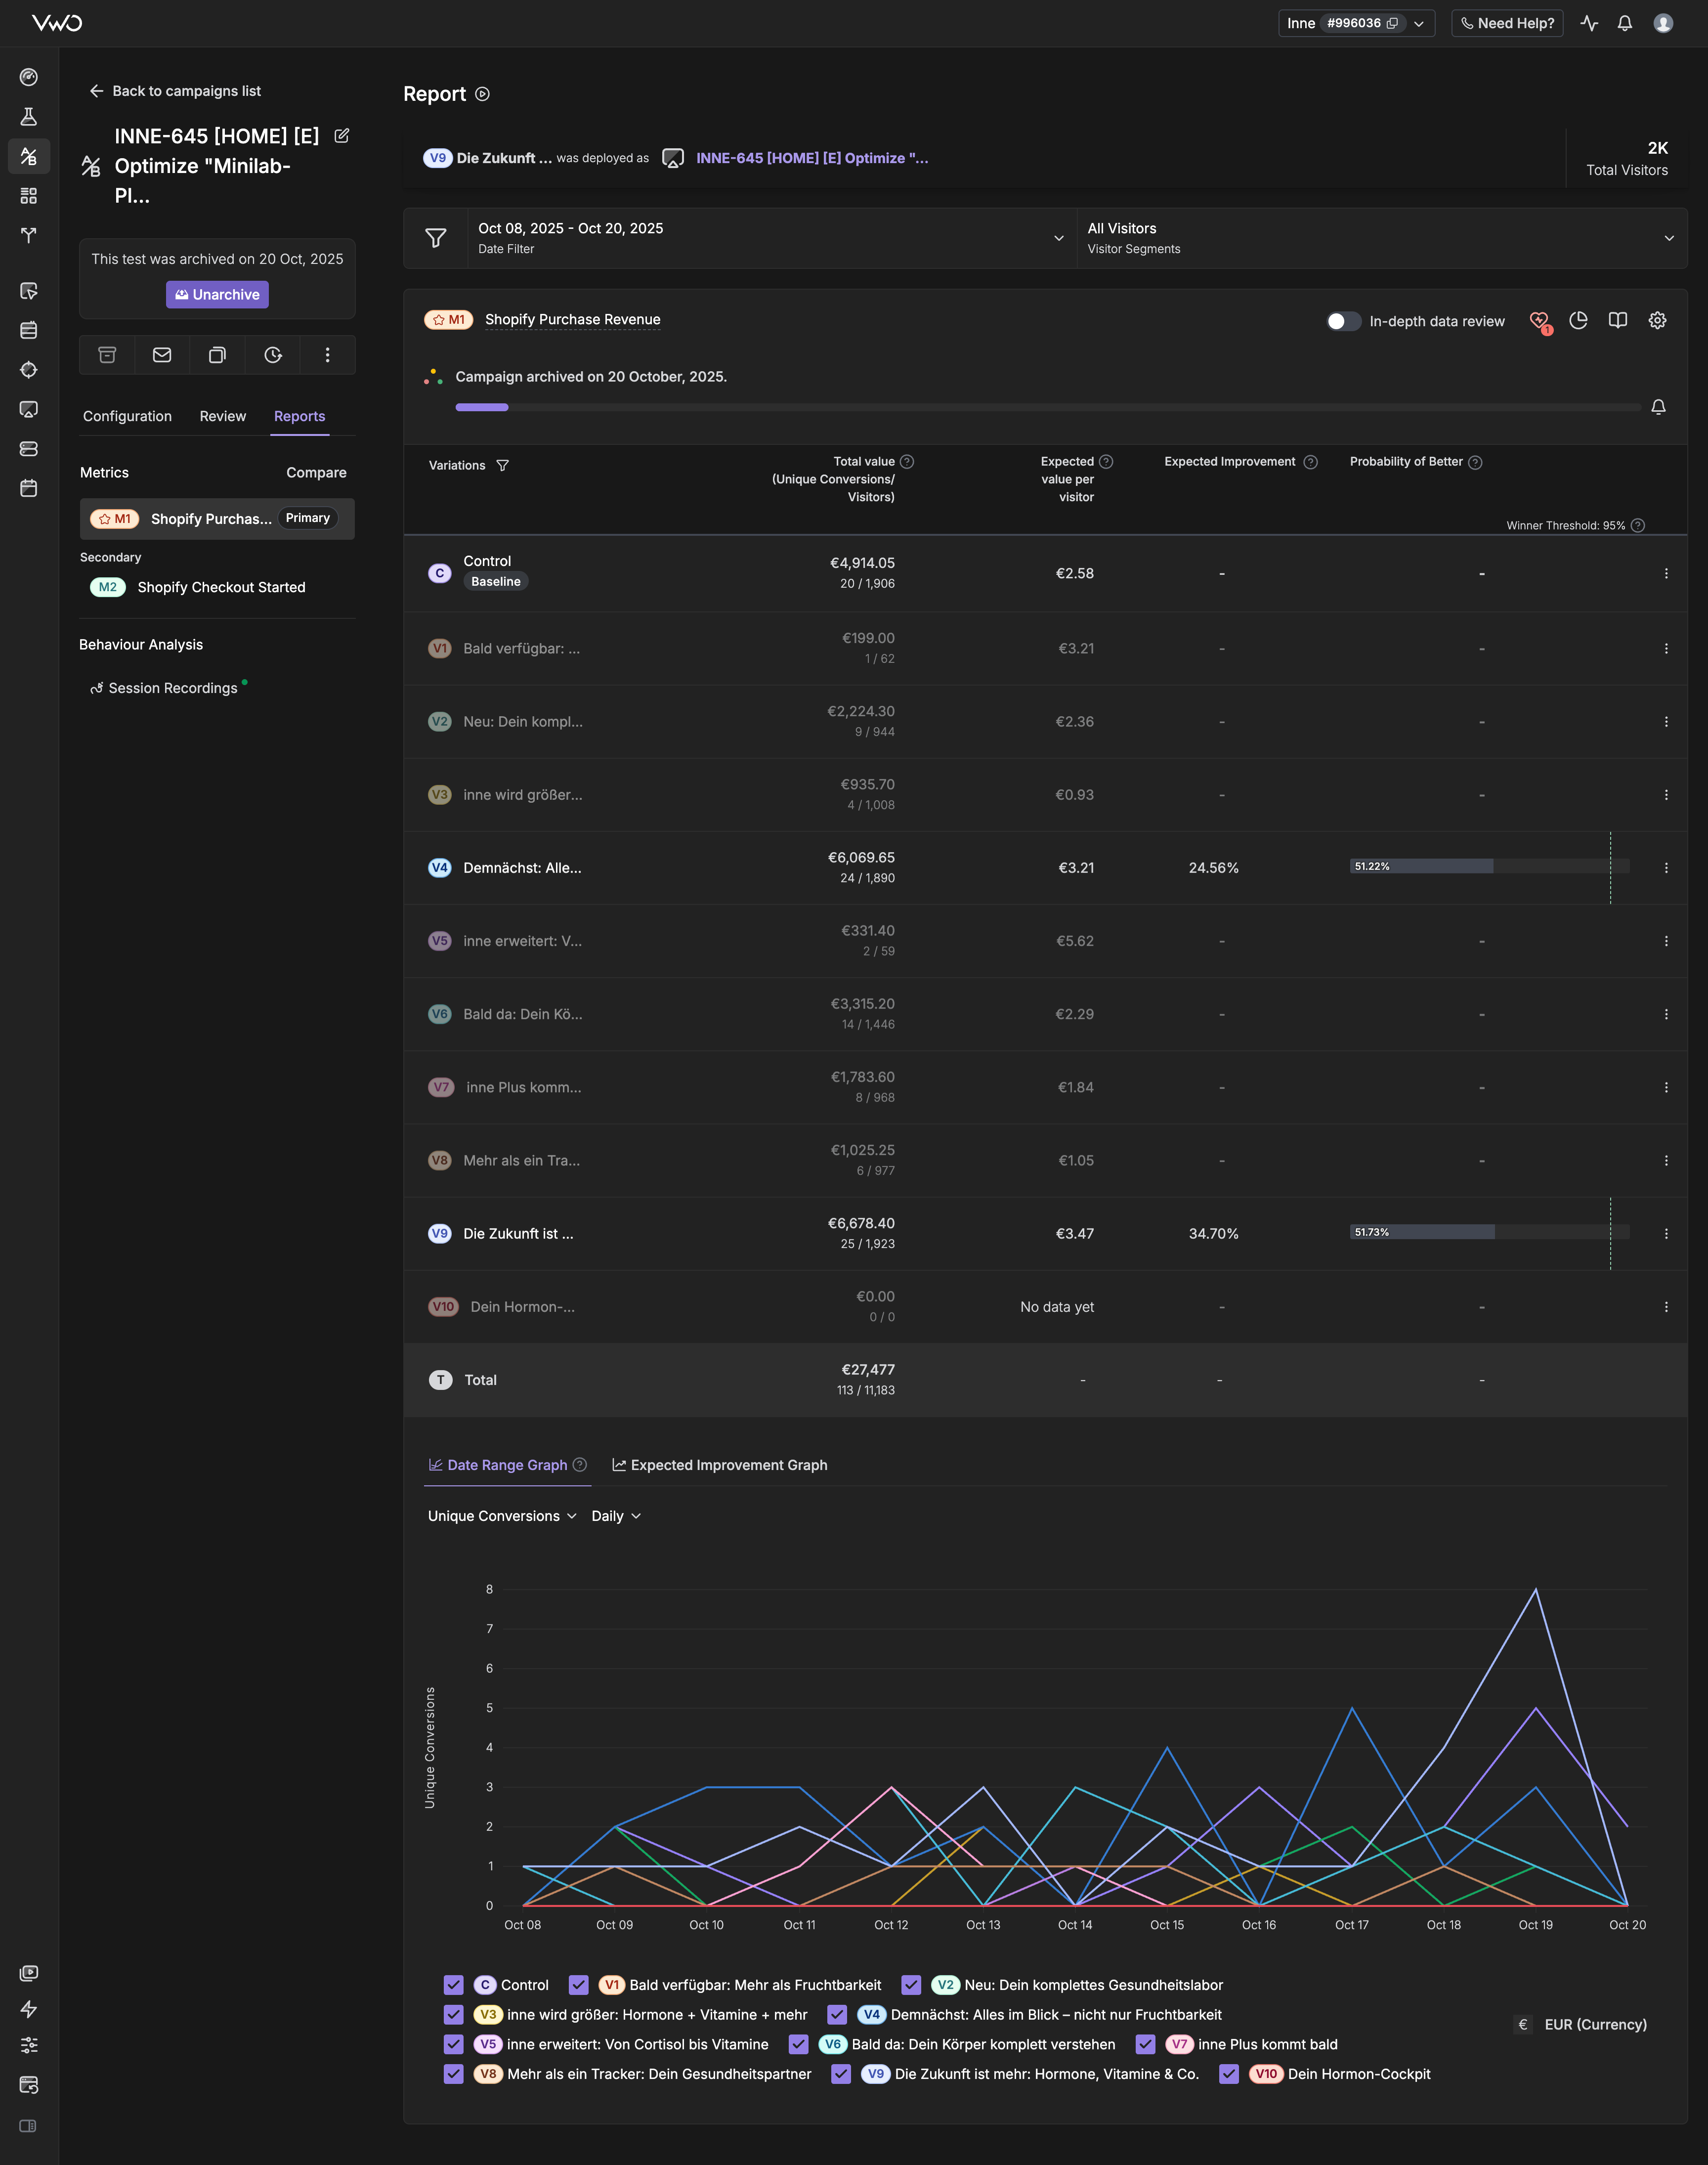The width and height of the screenshot is (1708, 2165).
Task: Click the variations filter funnel icon
Action: pos(503,465)
